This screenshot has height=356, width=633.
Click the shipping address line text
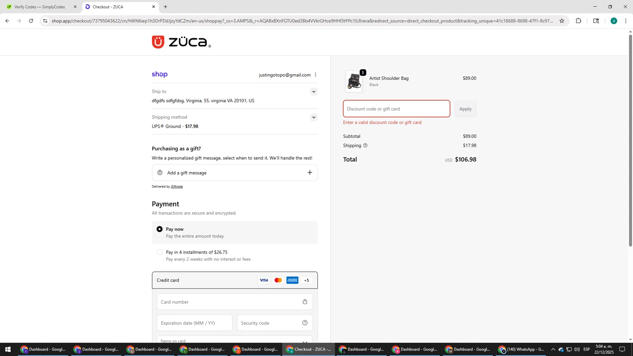click(203, 101)
